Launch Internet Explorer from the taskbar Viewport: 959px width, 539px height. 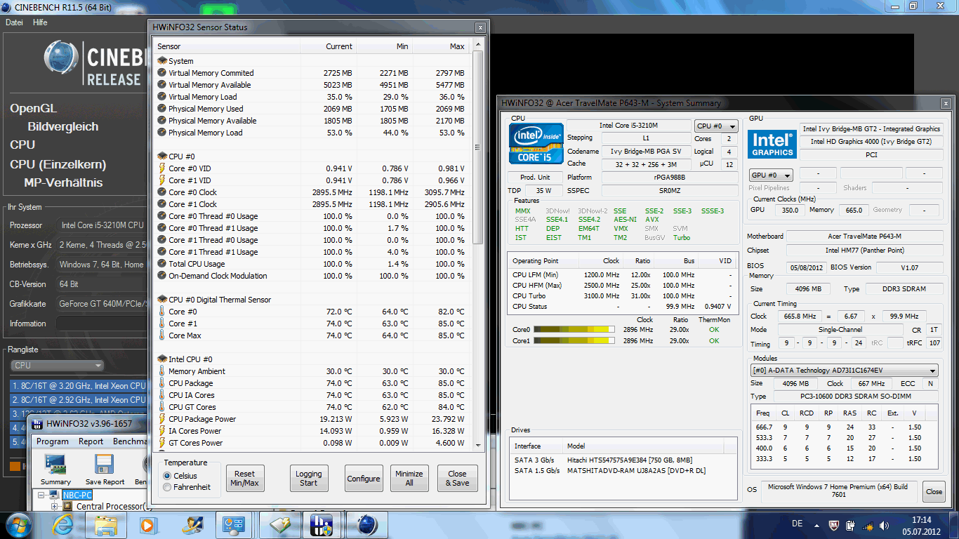tap(62, 524)
